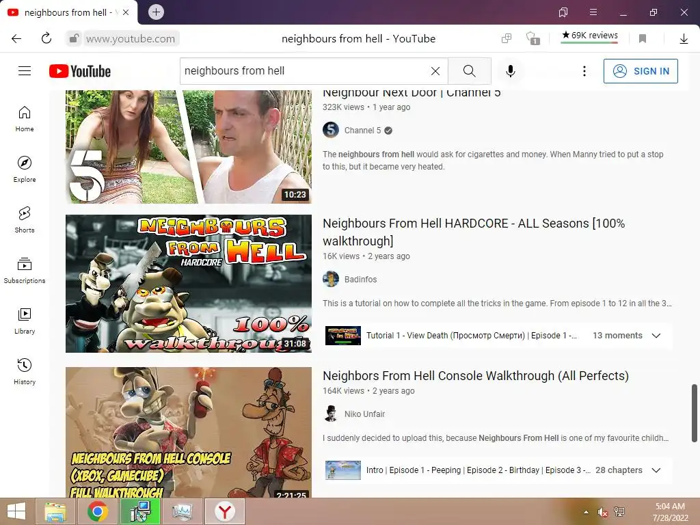Open Subscriptions in sidebar

point(25,271)
